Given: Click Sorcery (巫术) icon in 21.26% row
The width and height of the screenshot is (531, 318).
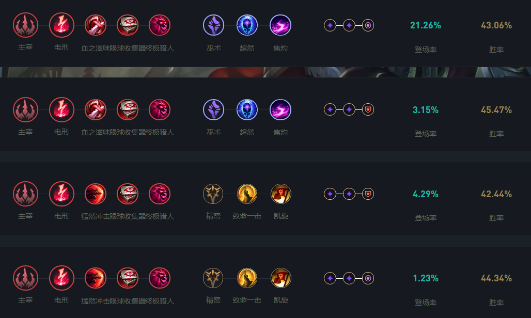Looking at the screenshot, I should click(x=213, y=25).
